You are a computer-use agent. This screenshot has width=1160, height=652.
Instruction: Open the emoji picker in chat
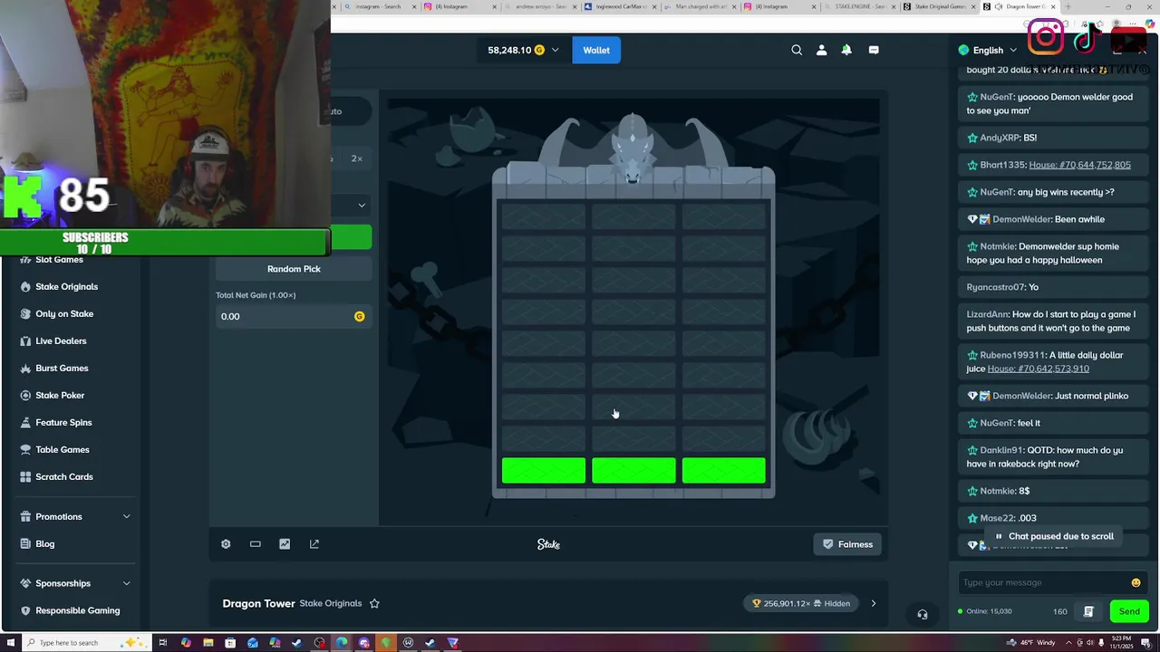coord(1136,582)
